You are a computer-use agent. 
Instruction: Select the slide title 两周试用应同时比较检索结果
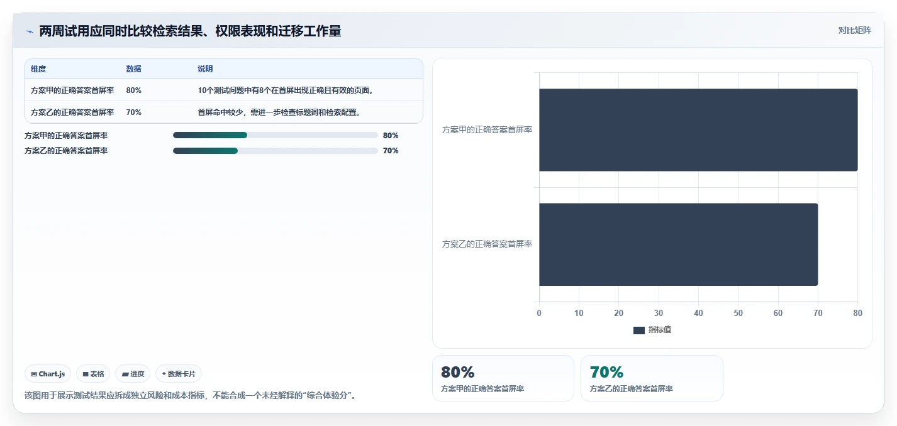(x=190, y=31)
